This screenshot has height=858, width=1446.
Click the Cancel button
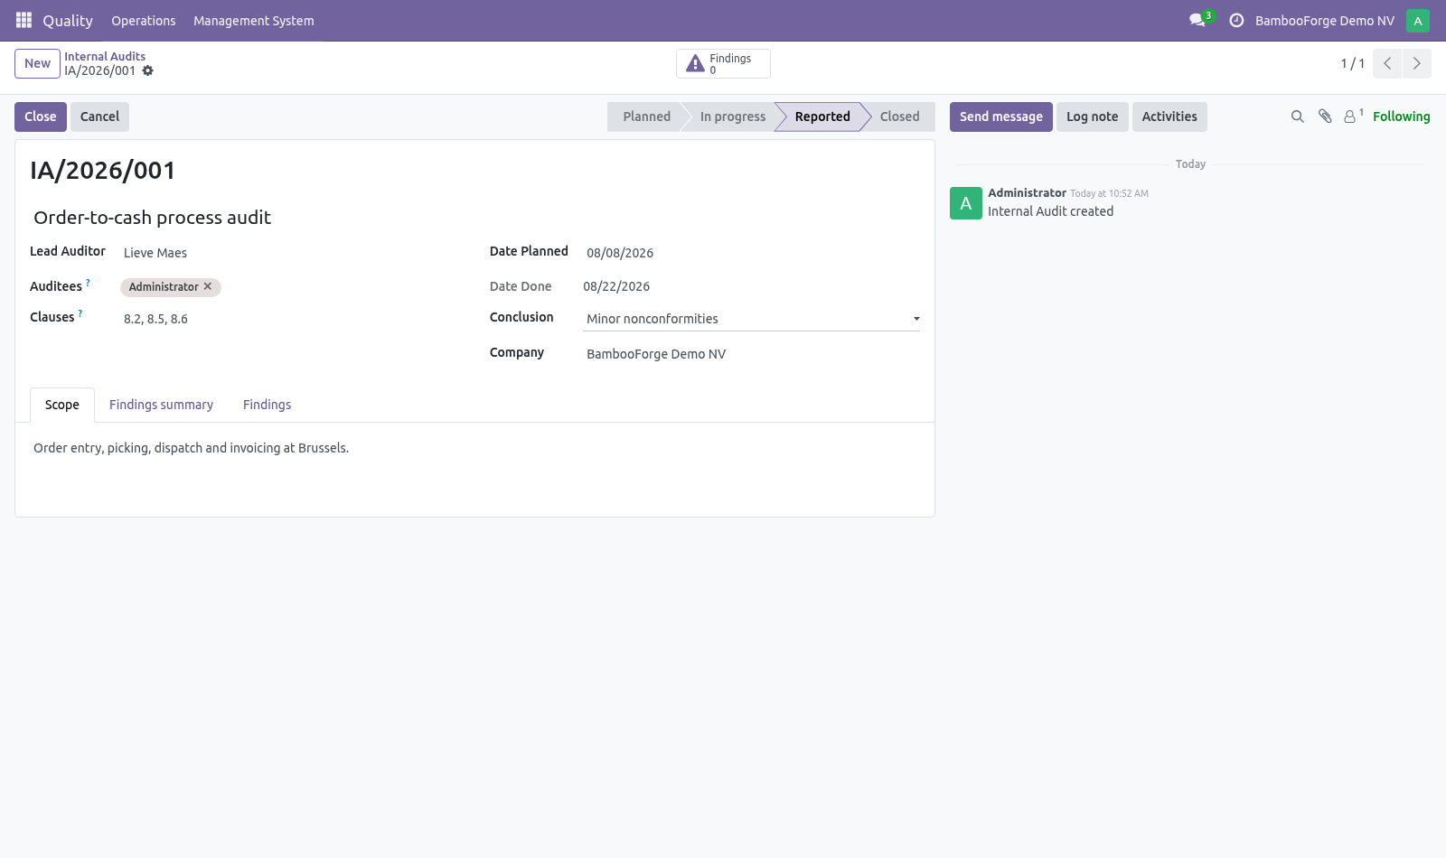point(99,117)
